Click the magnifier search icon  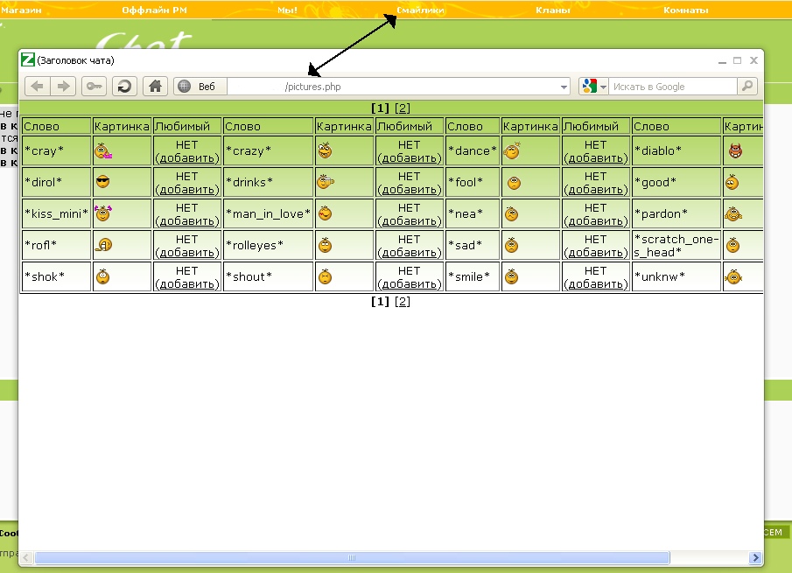(x=746, y=86)
